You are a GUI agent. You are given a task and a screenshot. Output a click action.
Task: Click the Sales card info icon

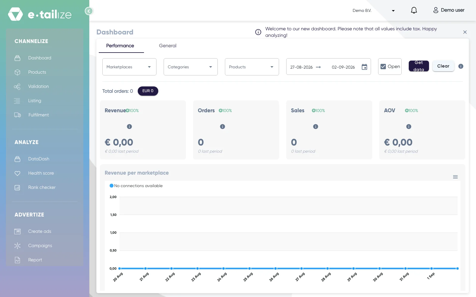pyautogui.click(x=316, y=127)
